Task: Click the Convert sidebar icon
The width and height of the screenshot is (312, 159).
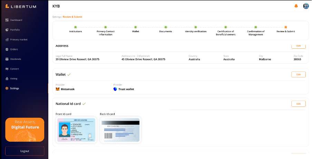Action: 7,69
